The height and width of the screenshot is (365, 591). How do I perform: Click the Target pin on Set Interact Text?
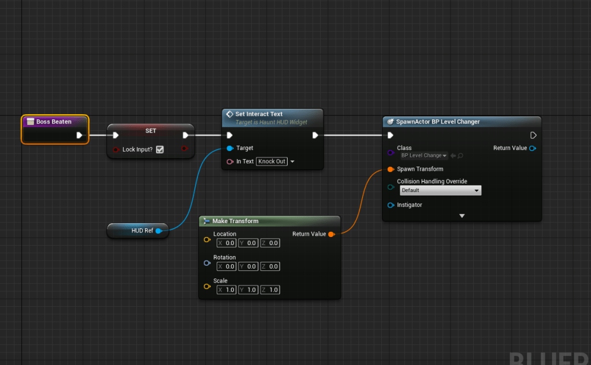coord(229,148)
